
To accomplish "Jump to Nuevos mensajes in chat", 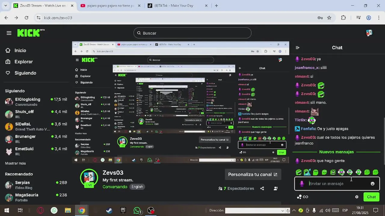I will (336, 152).
